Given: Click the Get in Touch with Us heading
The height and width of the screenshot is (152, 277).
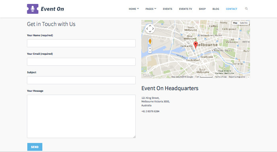Looking at the screenshot, I should pos(51,24).
